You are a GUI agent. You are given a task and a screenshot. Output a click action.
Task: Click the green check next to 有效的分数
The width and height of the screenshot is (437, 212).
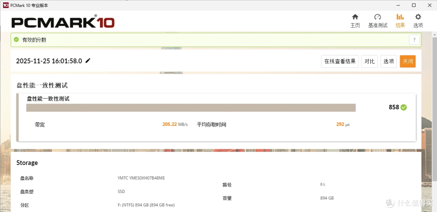tap(17, 40)
